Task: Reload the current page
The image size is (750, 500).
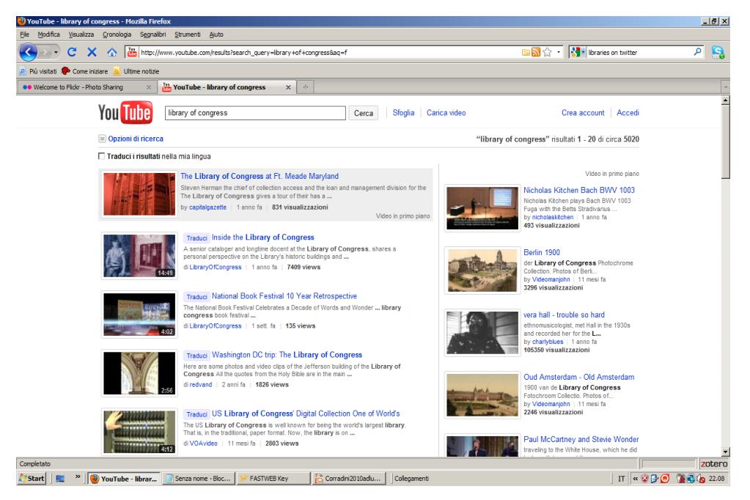Action: point(72,52)
